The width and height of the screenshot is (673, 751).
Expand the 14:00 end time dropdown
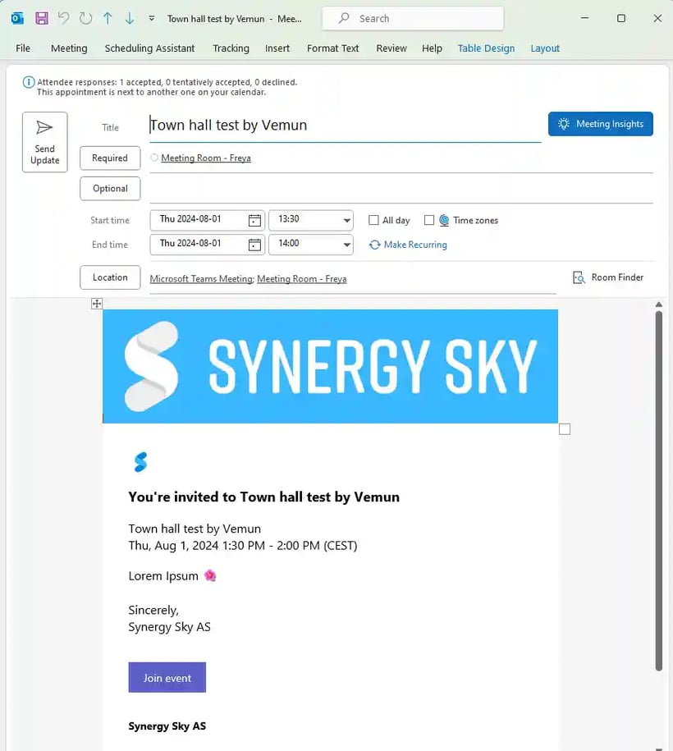point(346,245)
